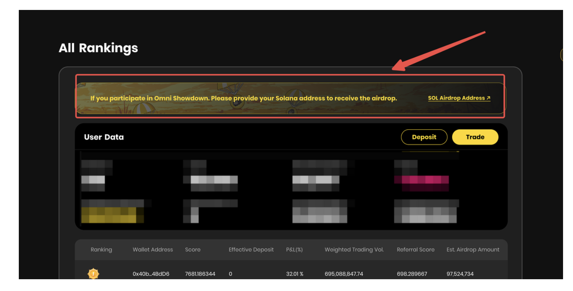Select the Ranking column header

(x=101, y=249)
